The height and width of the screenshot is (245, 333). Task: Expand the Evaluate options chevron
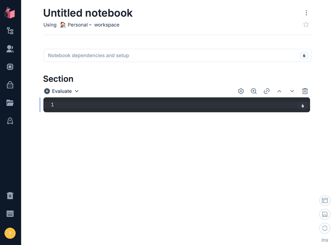77,91
